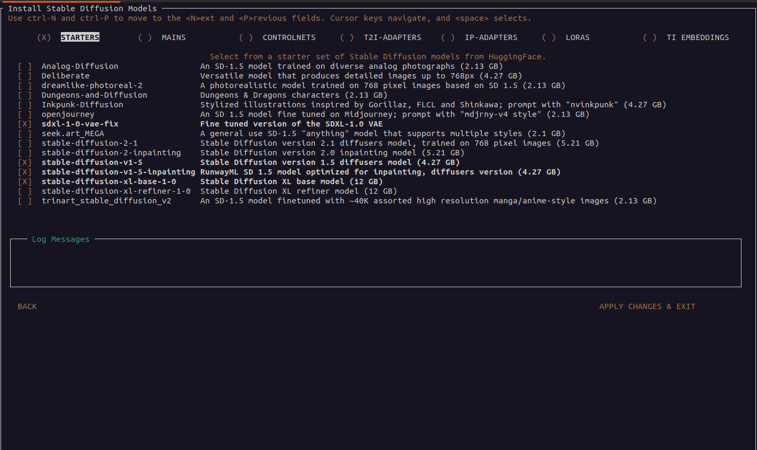Click 'Stable Diffusion XL base model (12 GB)'
The image size is (757, 450).
292,181
